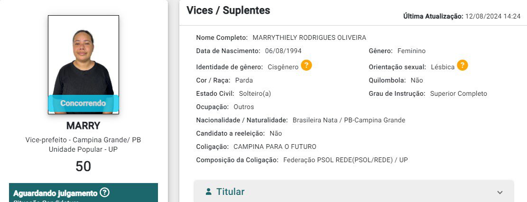Click the Titular section title
This screenshot has height=202, width=527.
tap(231, 192)
